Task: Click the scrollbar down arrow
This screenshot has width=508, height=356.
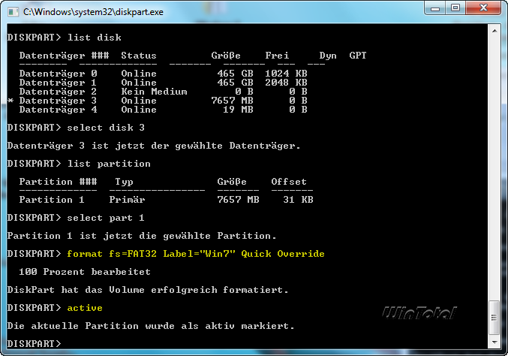Action: tap(494, 342)
